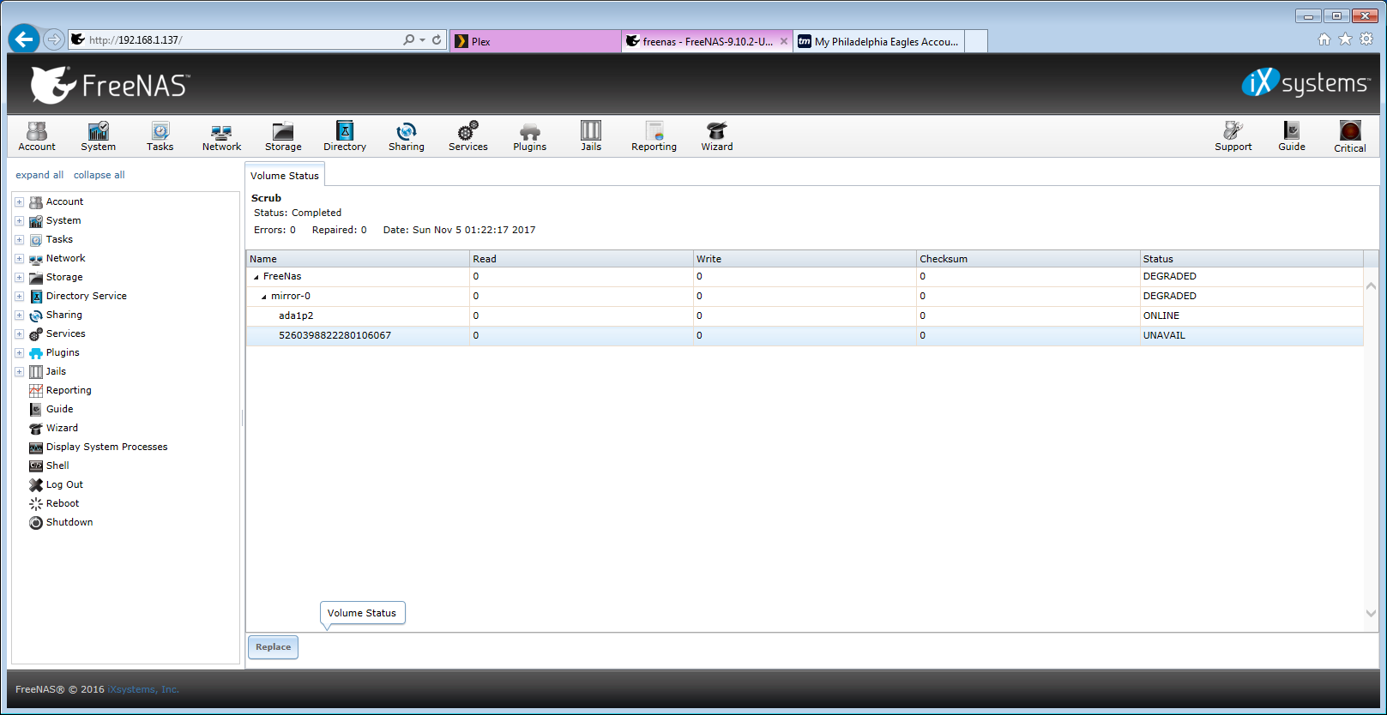
Task: Open the Reporting toolbar icon
Action: tap(654, 136)
